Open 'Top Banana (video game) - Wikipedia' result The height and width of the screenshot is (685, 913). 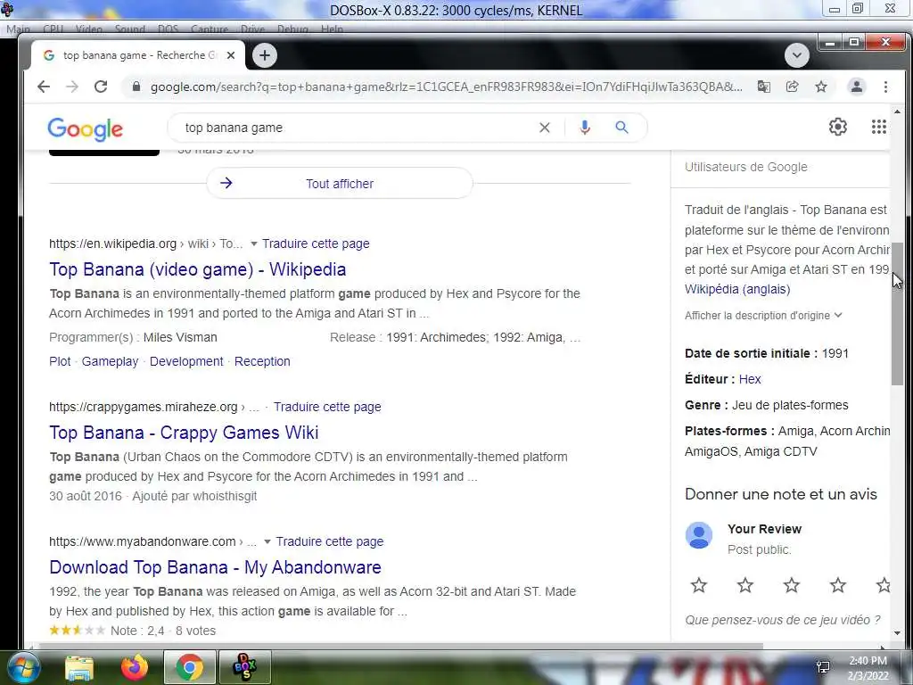[x=197, y=269]
